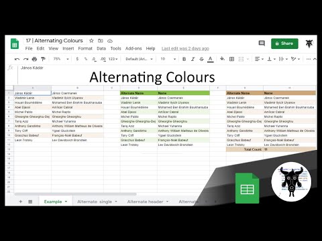The image size is (322, 241).
Task: Open vertical align options
Action: pyautogui.click(x=272, y=59)
